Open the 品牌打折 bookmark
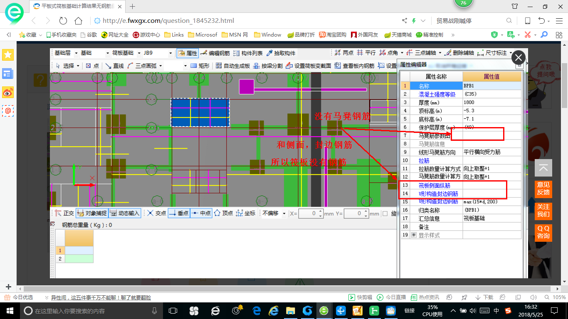Screen dimensions: 568x319 pyautogui.click(x=301, y=35)
